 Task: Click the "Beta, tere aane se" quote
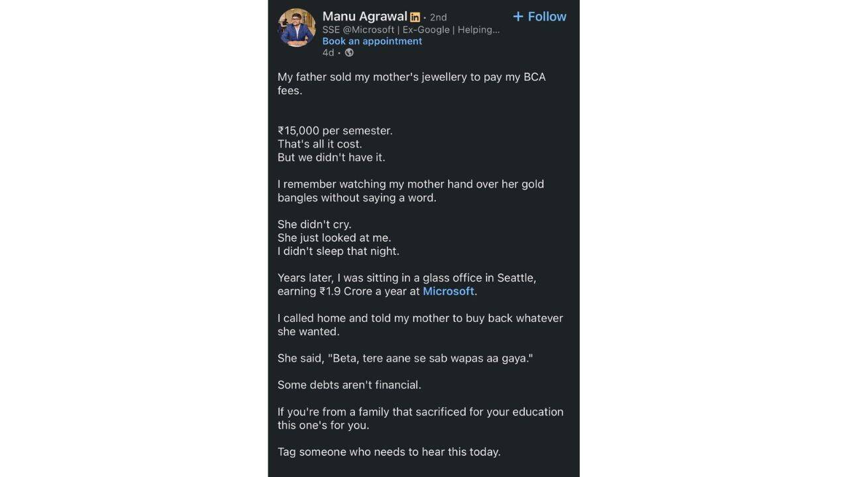click(x=429, y=358)
